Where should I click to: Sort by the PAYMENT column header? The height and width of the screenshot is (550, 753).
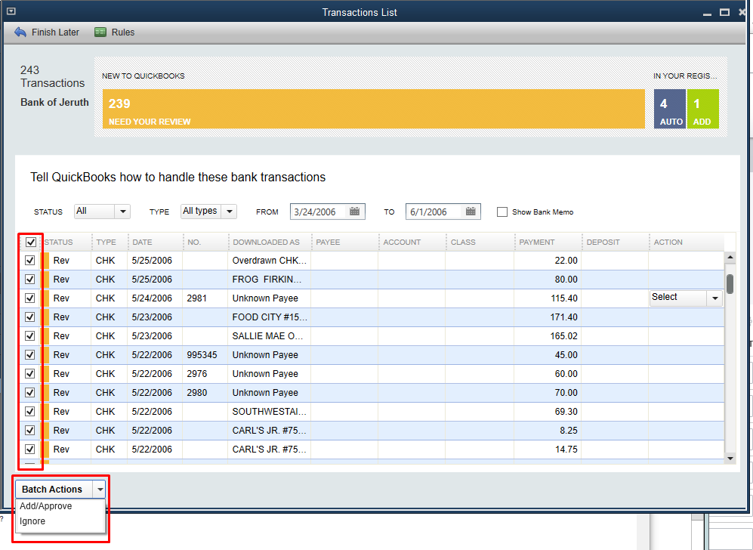click(x=537, y=242)
